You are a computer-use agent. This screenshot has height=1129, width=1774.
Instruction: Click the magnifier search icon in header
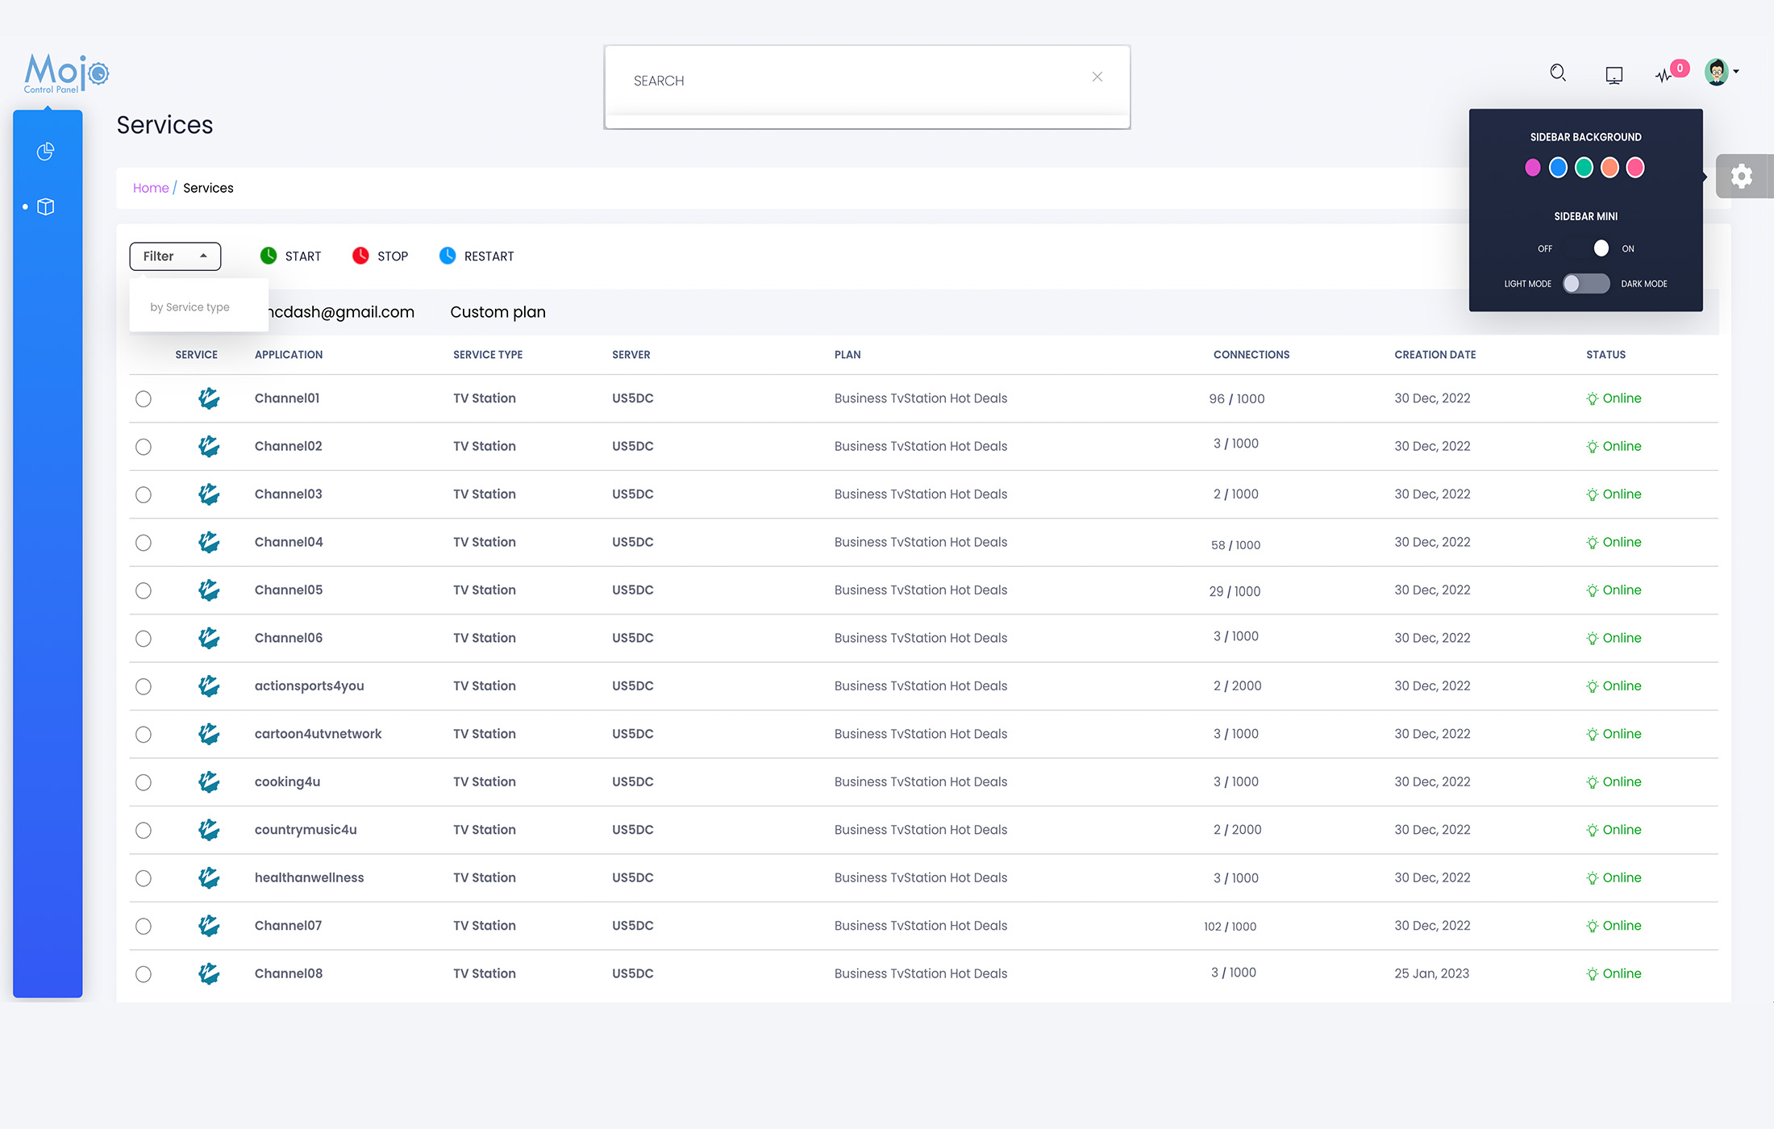(x=1558, y=73)
